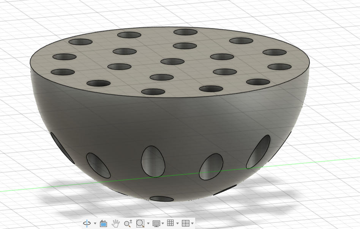Click the Grid and Snaps icon
Image resolution: width=360 pixels, height=229 pixels.
(x=171, y=223)
